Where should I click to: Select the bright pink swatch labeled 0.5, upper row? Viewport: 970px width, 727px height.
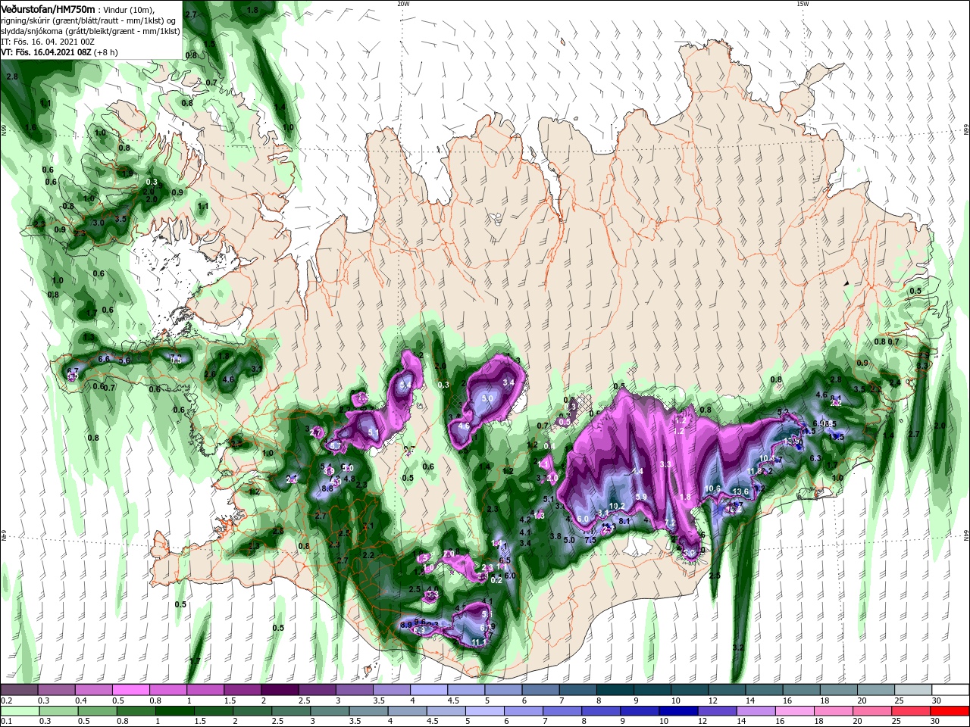(x=130, y=690)
